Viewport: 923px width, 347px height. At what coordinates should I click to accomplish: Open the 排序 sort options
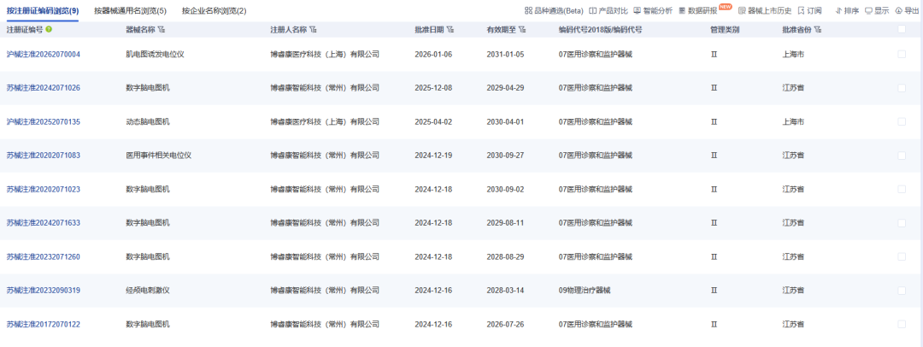pyautogui.click(x=838, y=11)
